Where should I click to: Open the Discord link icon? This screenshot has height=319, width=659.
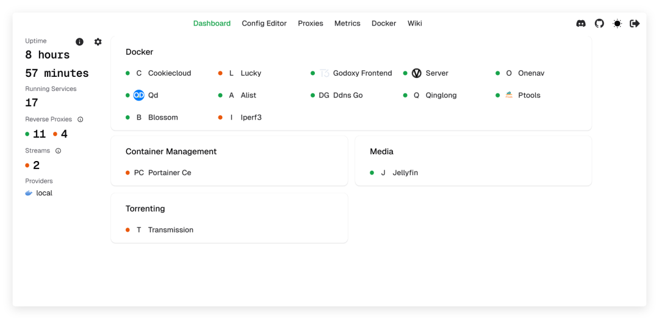[x=581, y=23]
